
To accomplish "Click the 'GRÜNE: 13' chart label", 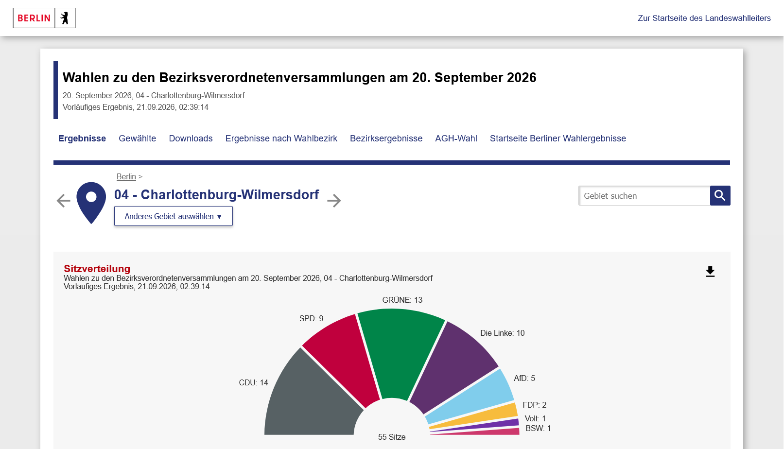I will (x=402, y=300).
